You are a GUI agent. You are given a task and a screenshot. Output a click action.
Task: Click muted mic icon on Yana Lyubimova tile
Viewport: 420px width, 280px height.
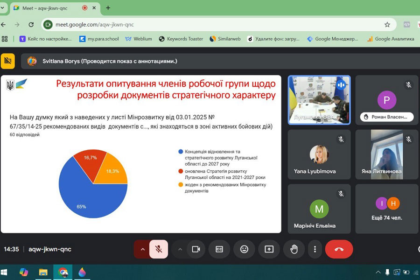(x=341, y=140)
